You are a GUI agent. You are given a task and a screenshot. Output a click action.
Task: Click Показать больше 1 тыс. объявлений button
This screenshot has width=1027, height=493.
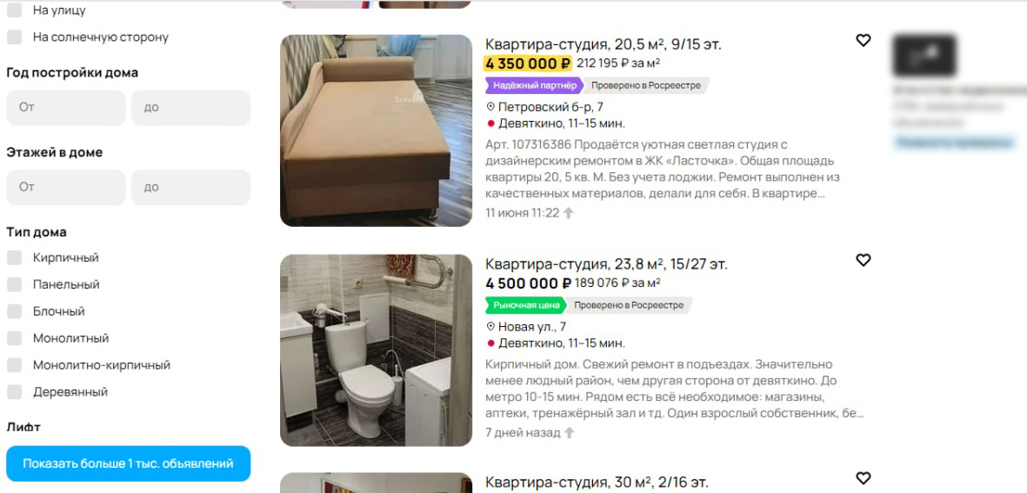pos(129,464)
